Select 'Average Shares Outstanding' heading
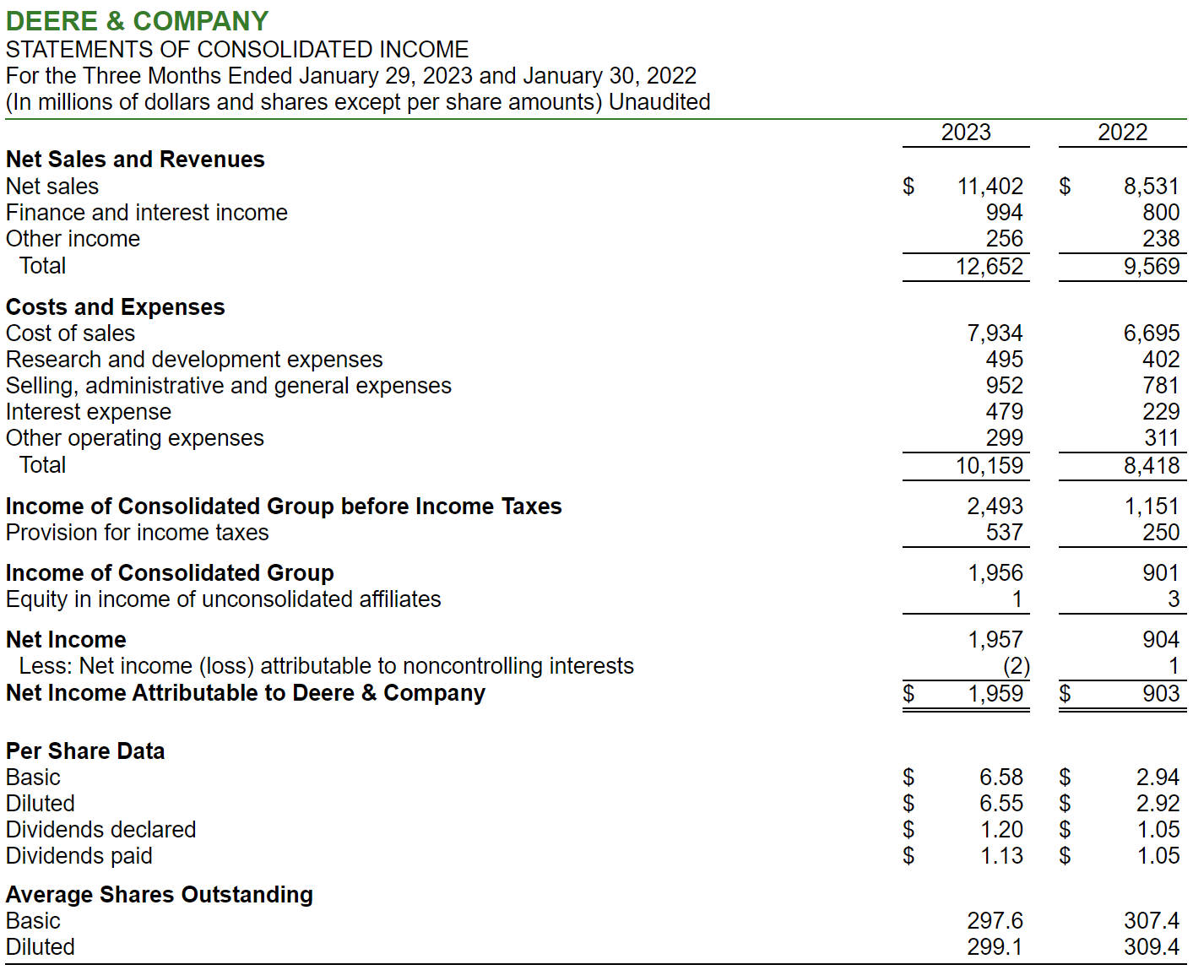 pos(160,894)
